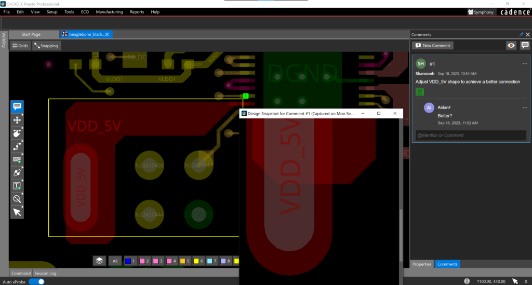Open the Edit menu

(x=20, y=12)
